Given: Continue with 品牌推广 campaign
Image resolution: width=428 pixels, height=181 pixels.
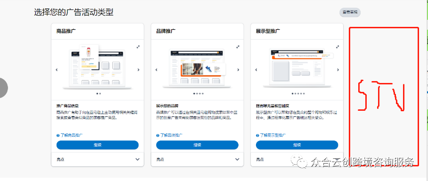Looking at the screenshot, I should (x=197, y=145).
